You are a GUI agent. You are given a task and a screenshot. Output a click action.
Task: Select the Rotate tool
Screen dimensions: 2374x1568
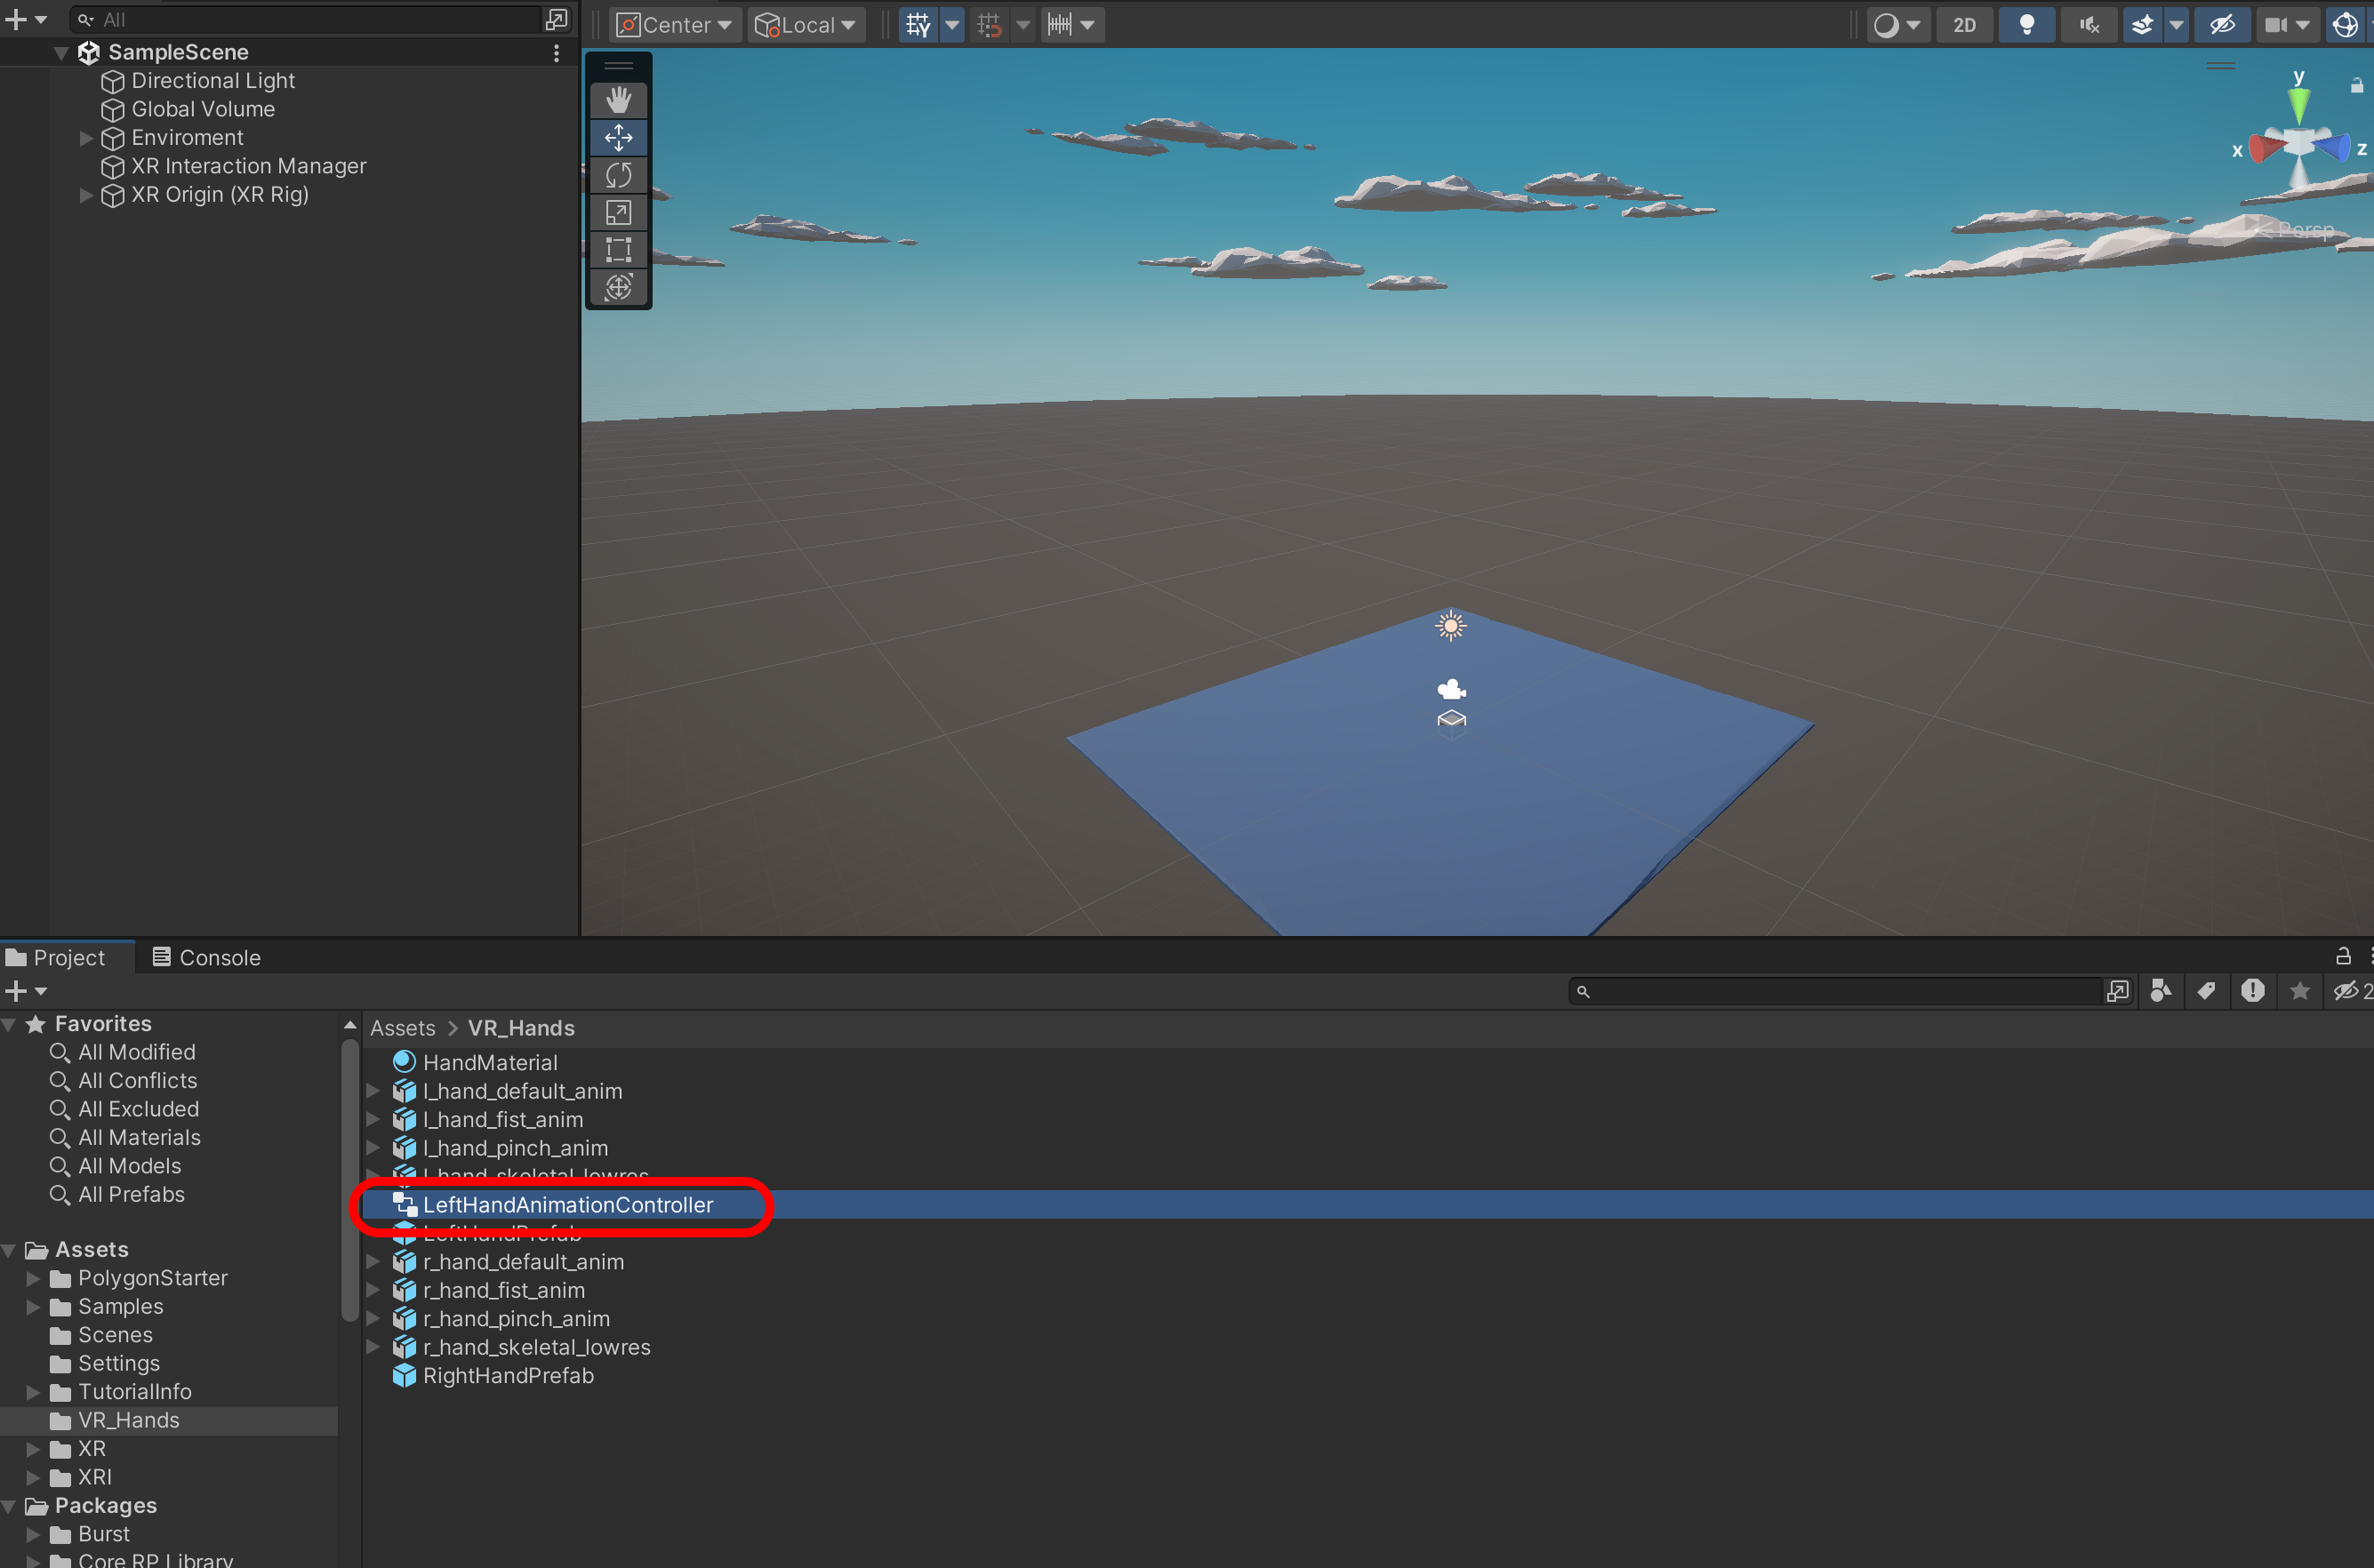(618, 175)
